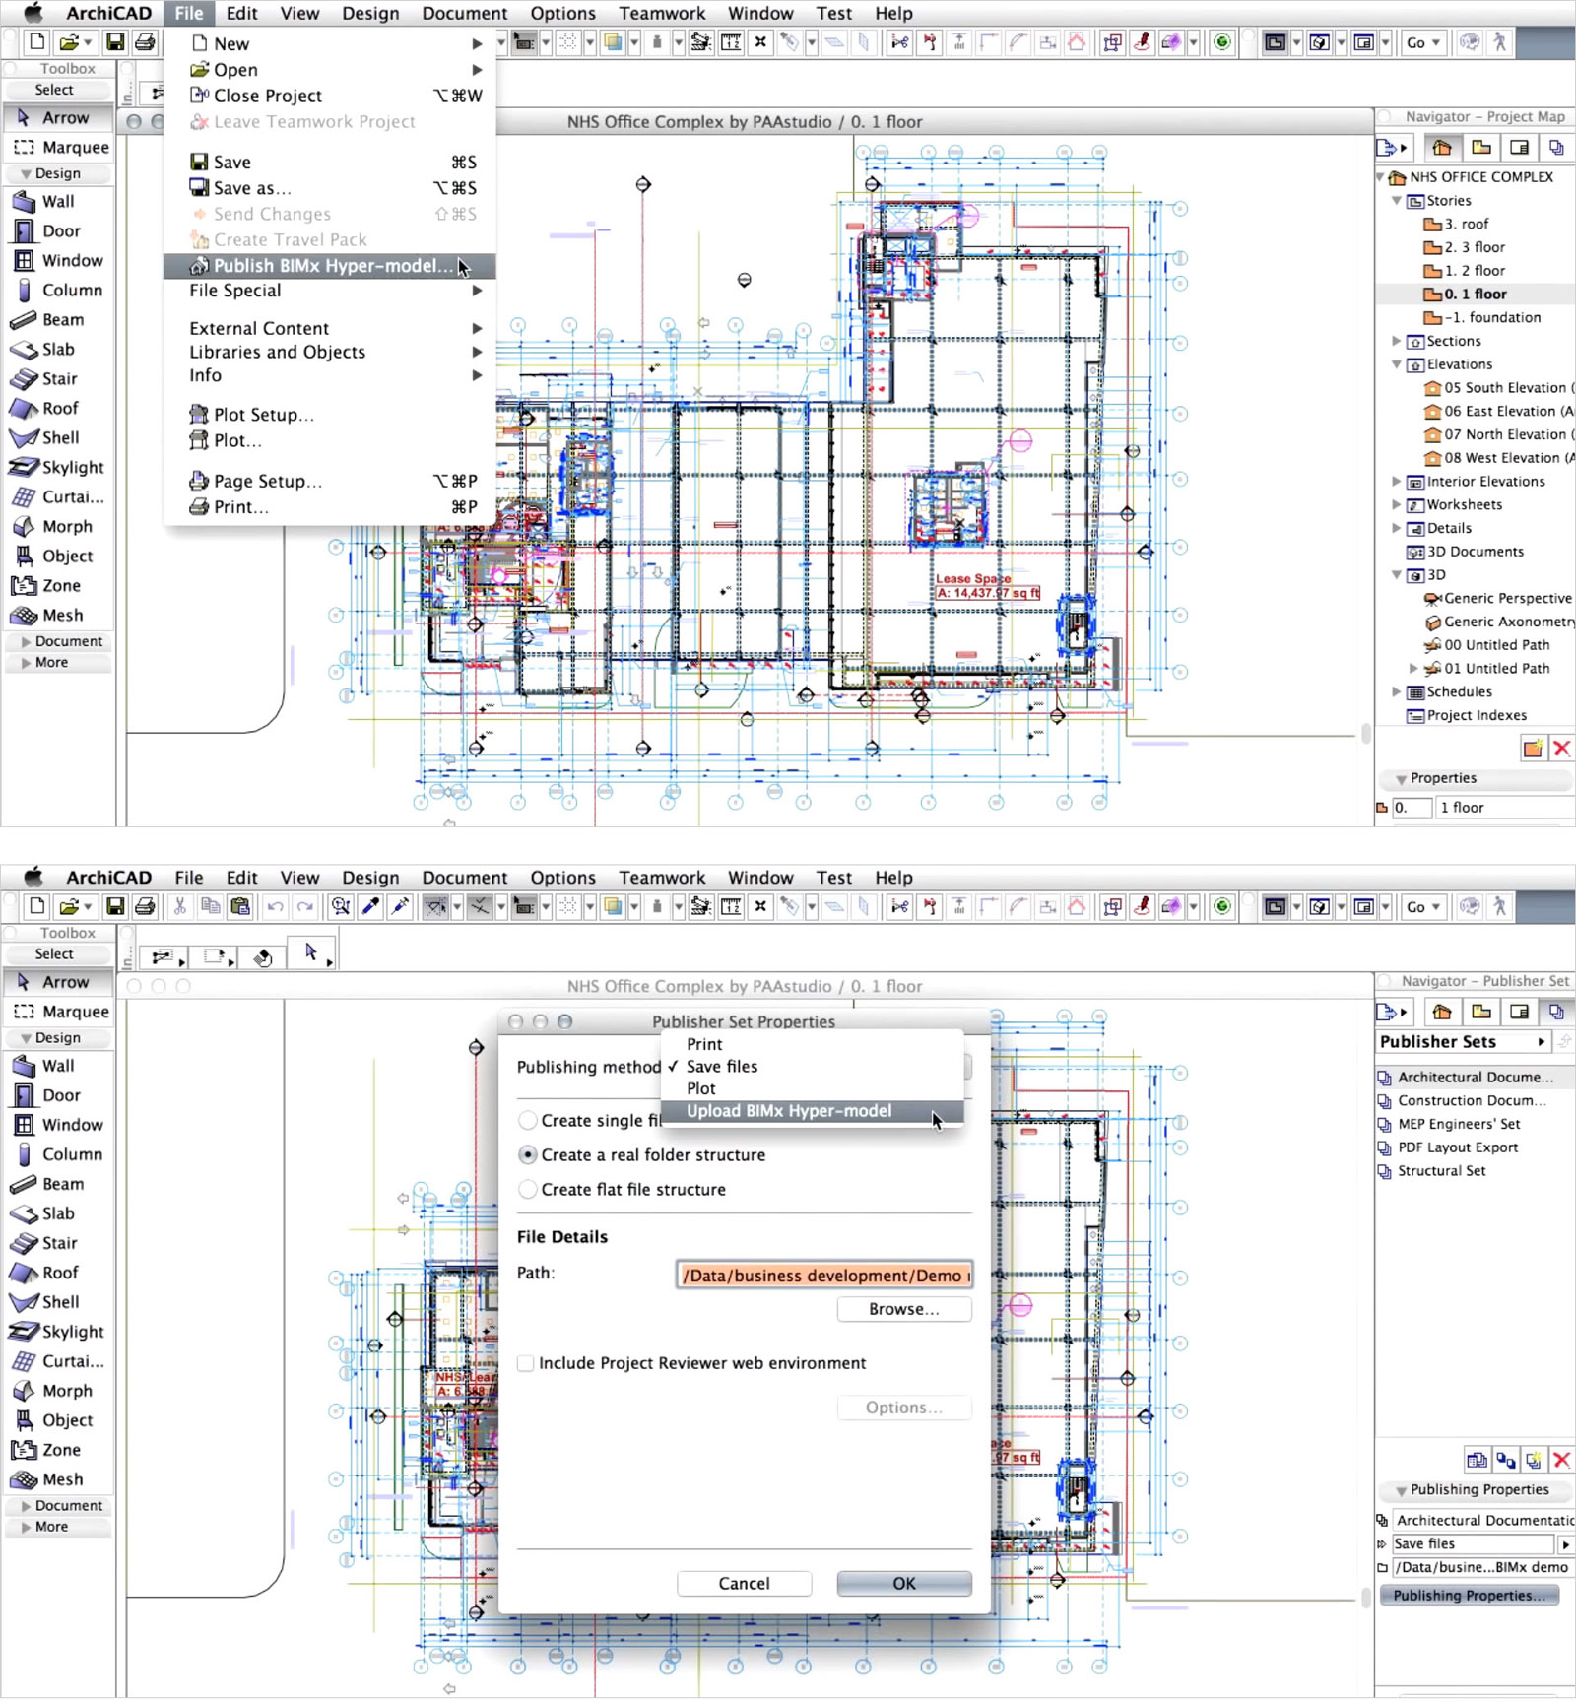Click the Publishing Properties... button
The width and height of the screenshot is (1576, 1704).
[x=1469, y=1596]
